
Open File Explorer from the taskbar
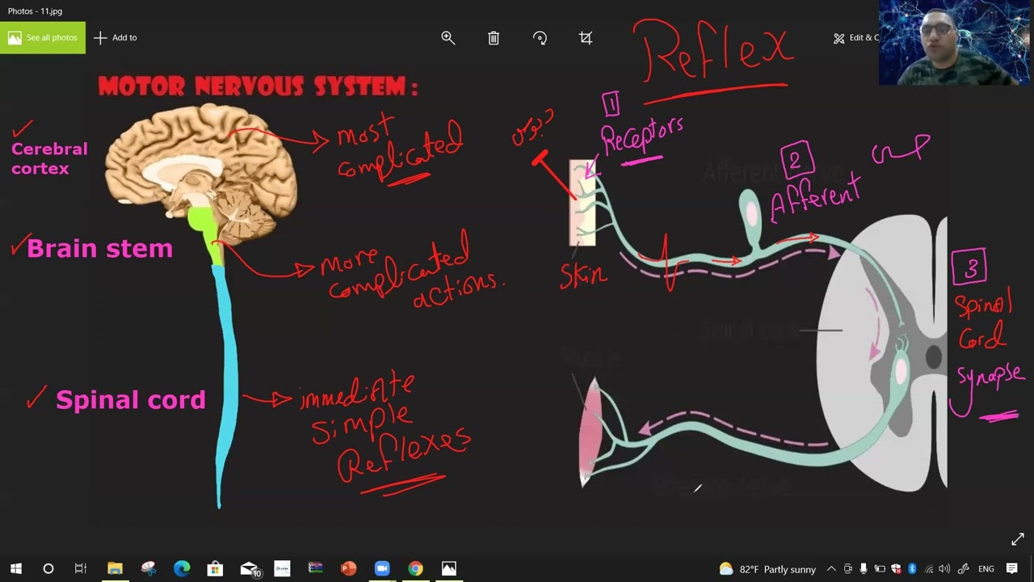[x=115, y=569]
